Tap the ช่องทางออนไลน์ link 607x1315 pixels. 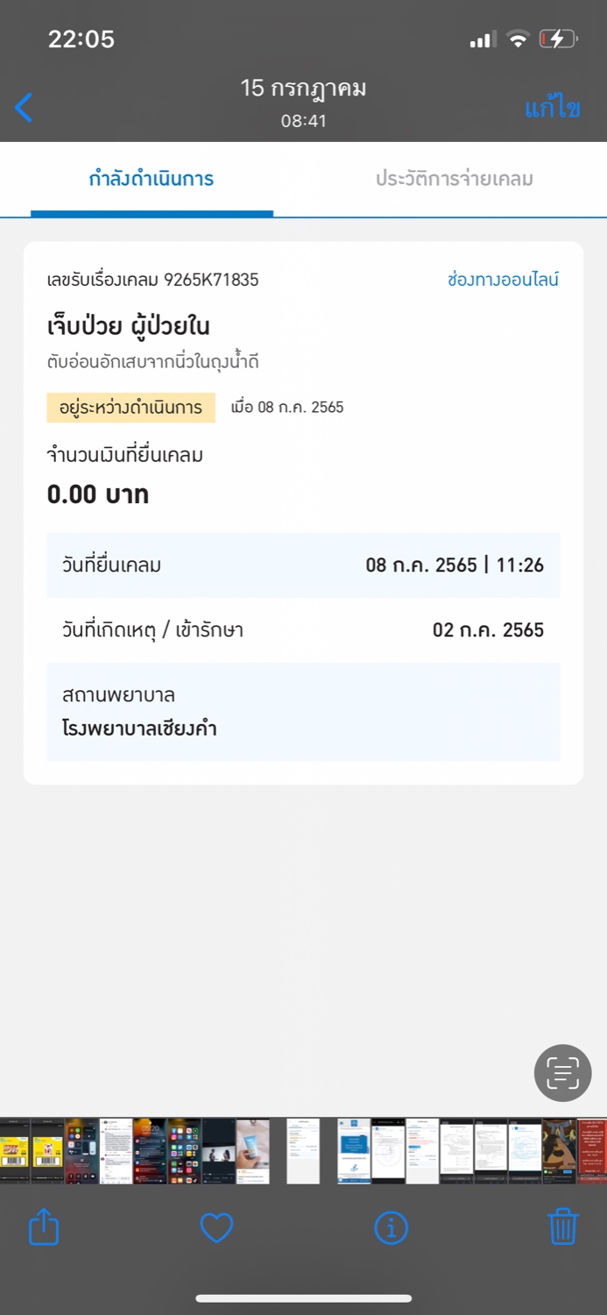point(503,280)
